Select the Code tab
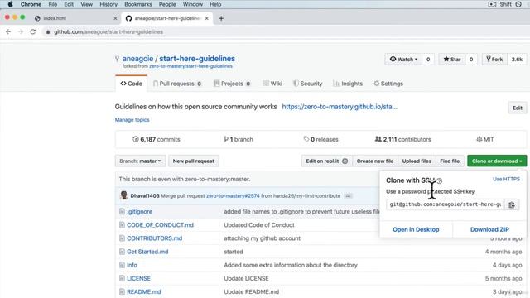The height and width of the screenshot is (298, 530). [x=131, y=84]
